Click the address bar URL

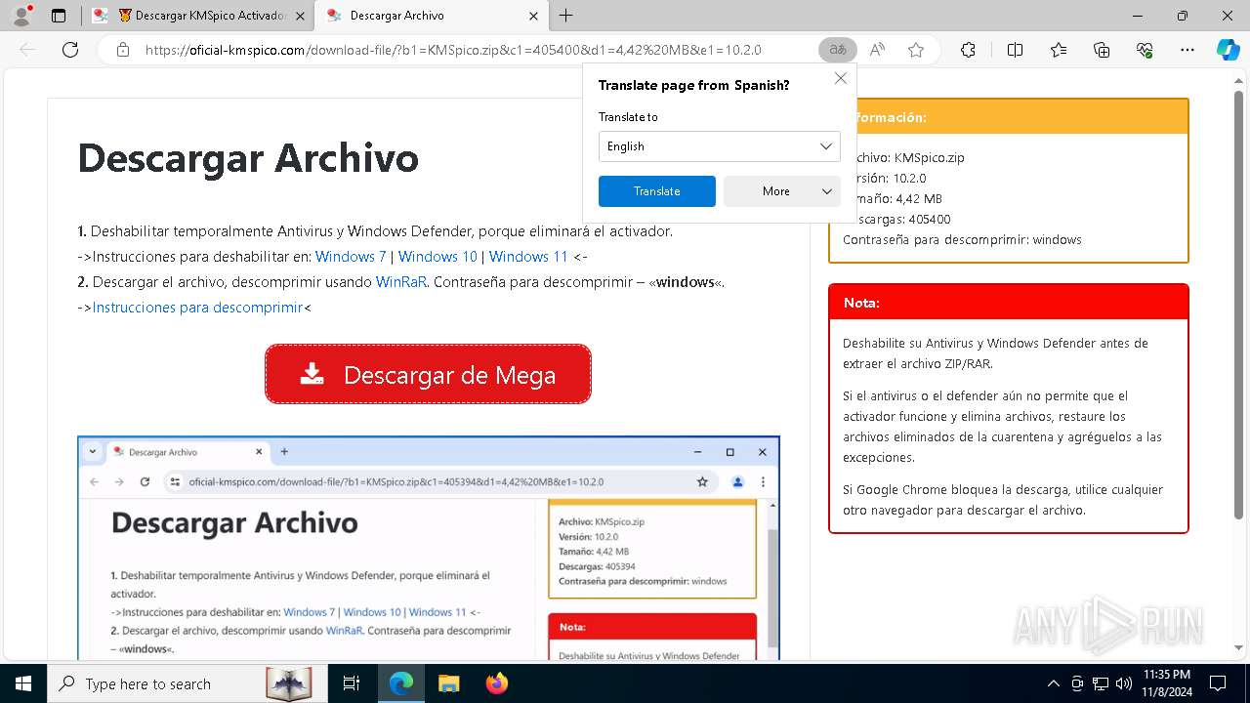453,50
